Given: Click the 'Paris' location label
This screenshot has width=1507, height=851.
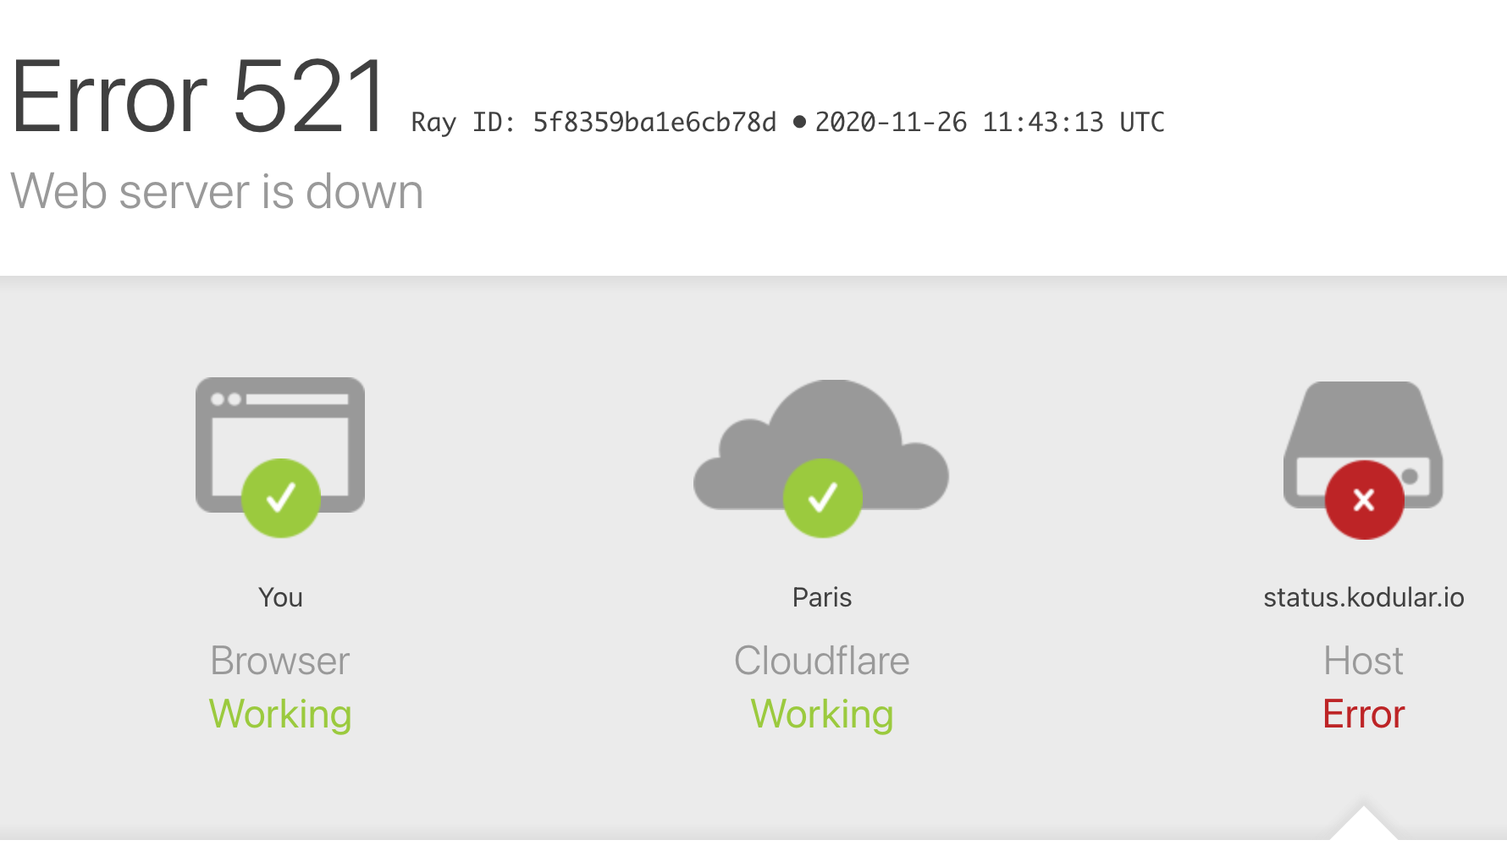Looking at the screenshot, I should click(822, 597).
